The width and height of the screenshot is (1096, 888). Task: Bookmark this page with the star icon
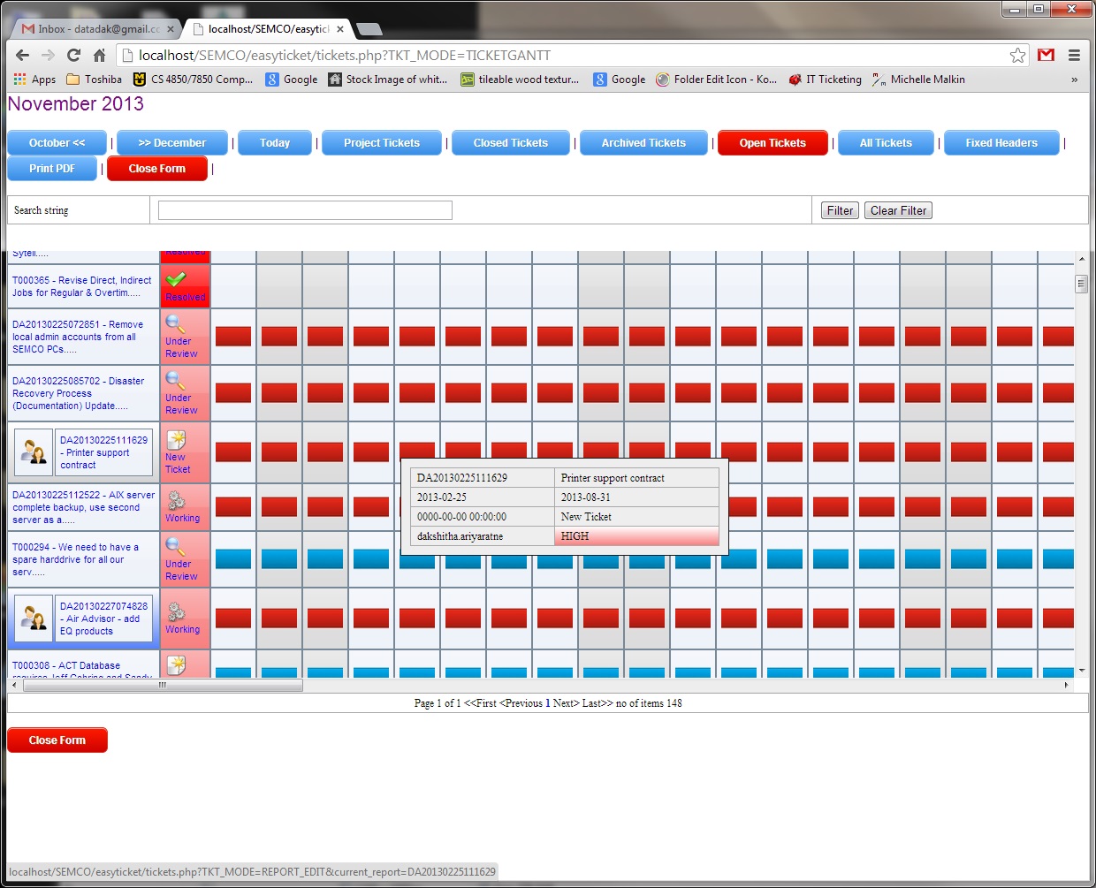[x=1017, y=56]
